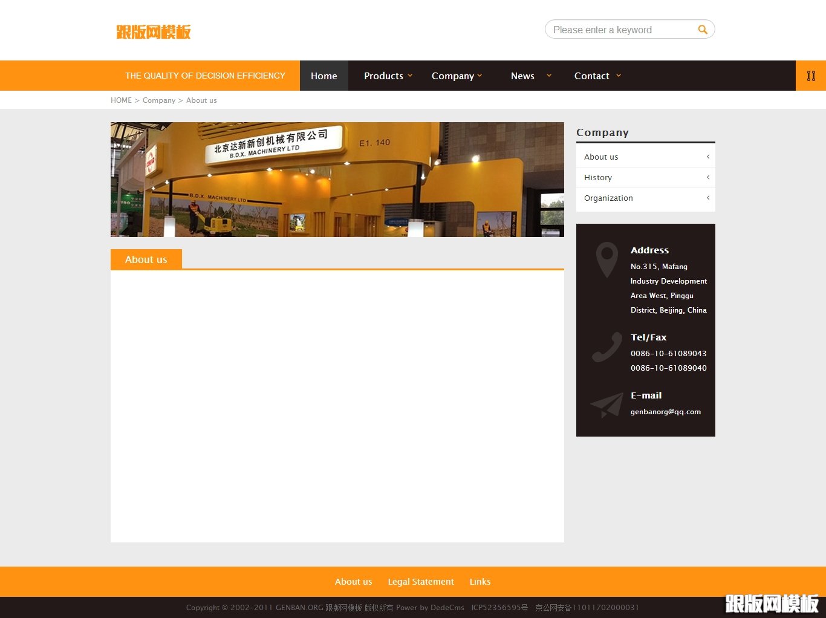Go to Company in the breadcrumb
The height and width of the screenshot is (618, 826).
[159, 100]
